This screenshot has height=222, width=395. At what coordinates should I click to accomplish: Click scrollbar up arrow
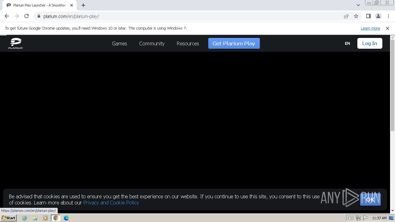(393, 37)
